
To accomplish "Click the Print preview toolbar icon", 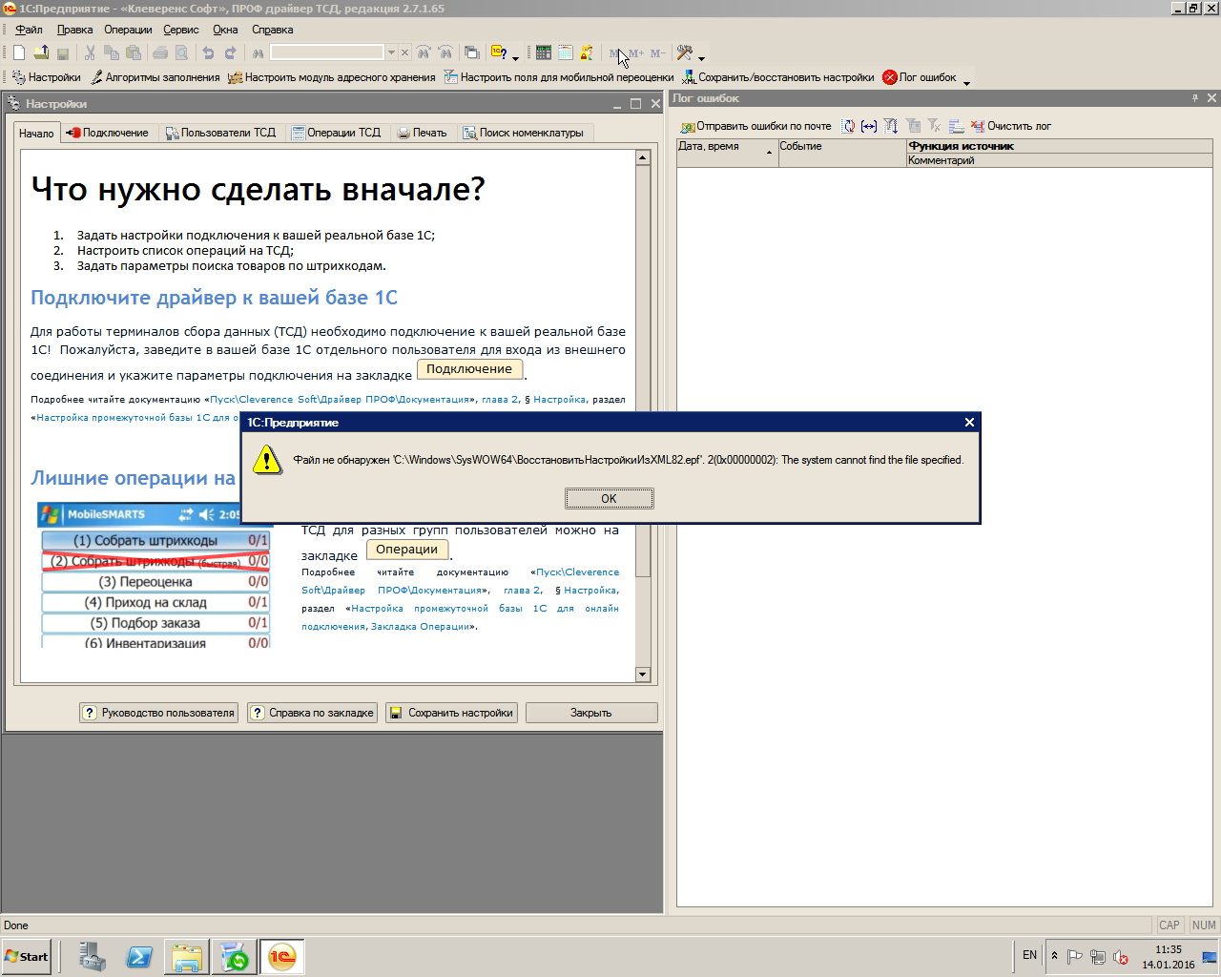I will (x=181, y=52).
